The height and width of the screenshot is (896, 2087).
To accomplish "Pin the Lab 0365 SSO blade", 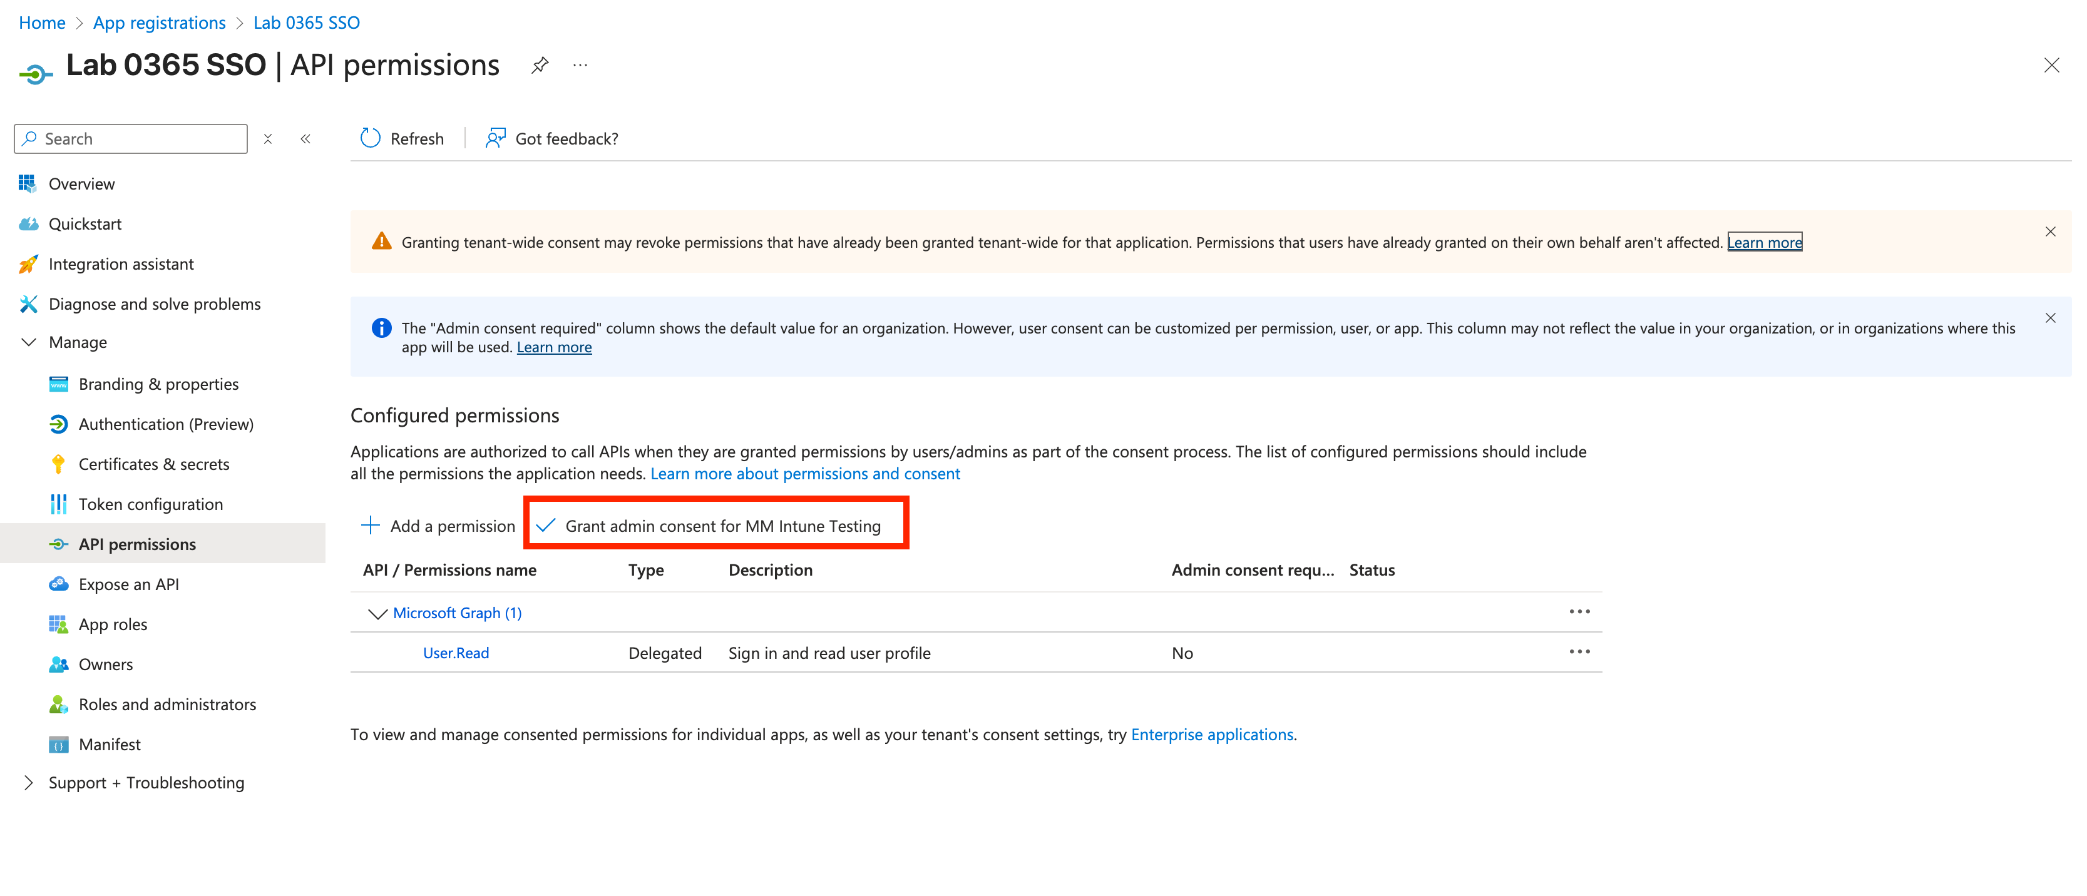I will 540,65.
